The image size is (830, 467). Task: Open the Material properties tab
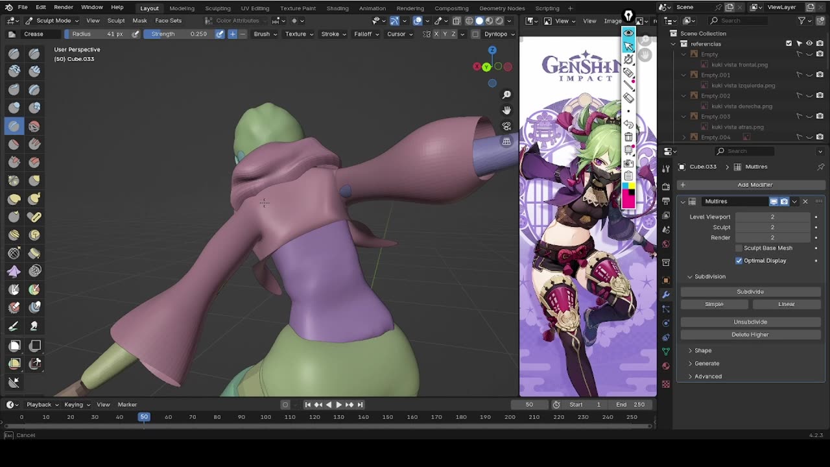(666, 366)
